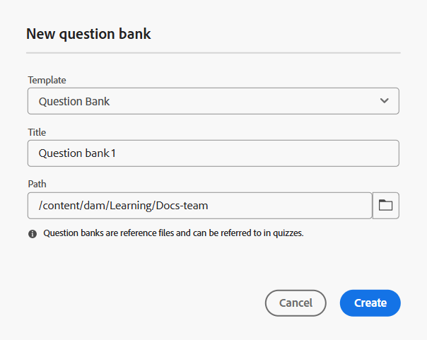This screenshot has height=340, width=427.
Task: Click the Create button
Action: [x=370, y=303]
